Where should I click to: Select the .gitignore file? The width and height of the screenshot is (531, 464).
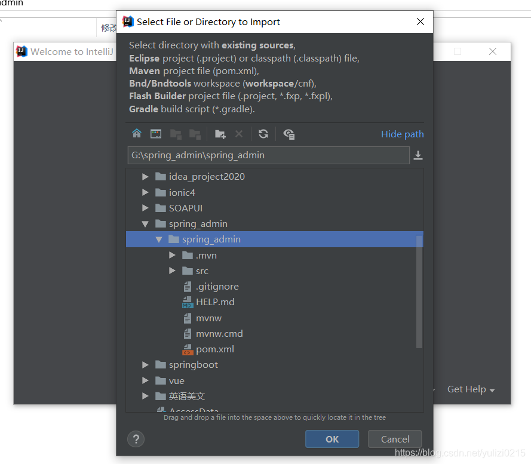tap(217, 287)
